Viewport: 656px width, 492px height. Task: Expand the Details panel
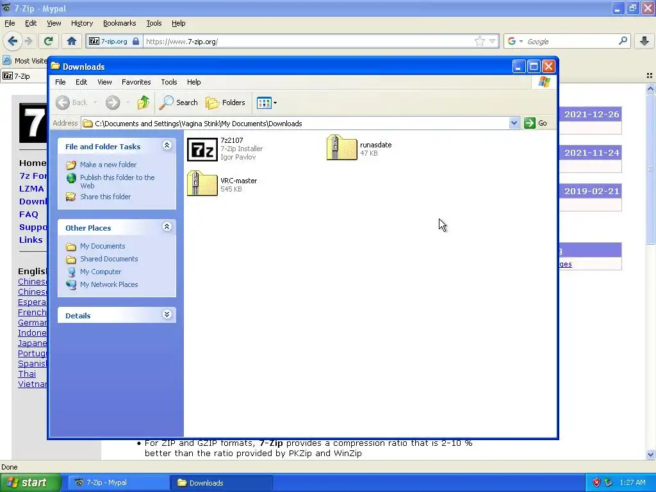click(x=167, y=314)
